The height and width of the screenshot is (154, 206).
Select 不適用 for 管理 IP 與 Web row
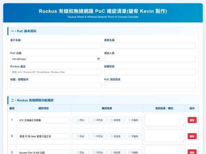[x=133, y=136]
